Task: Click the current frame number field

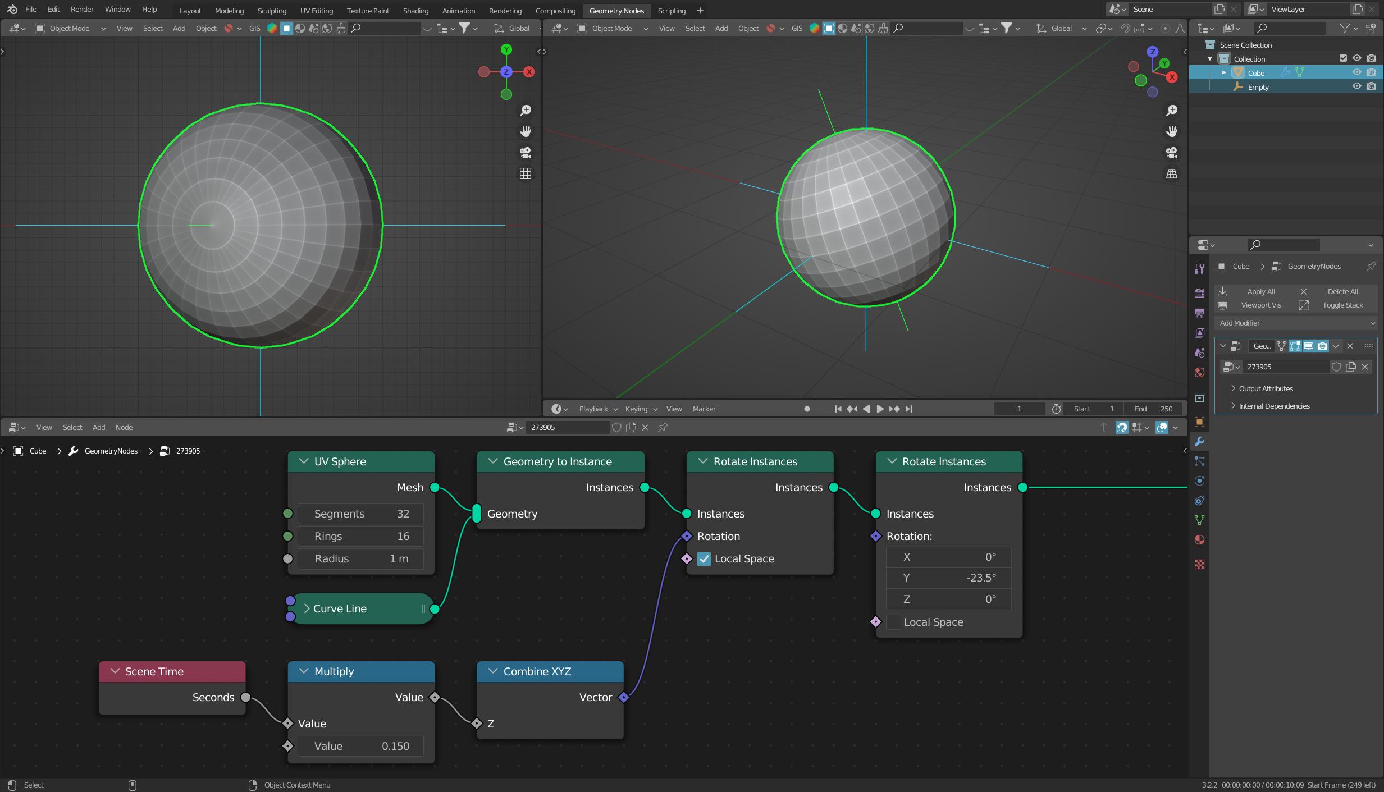Action: (x=1019, y=409)
